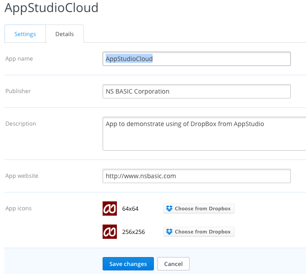306x274 pixels.
Task: Switch to the Settings tab
Action: click(x=25, y=34)
